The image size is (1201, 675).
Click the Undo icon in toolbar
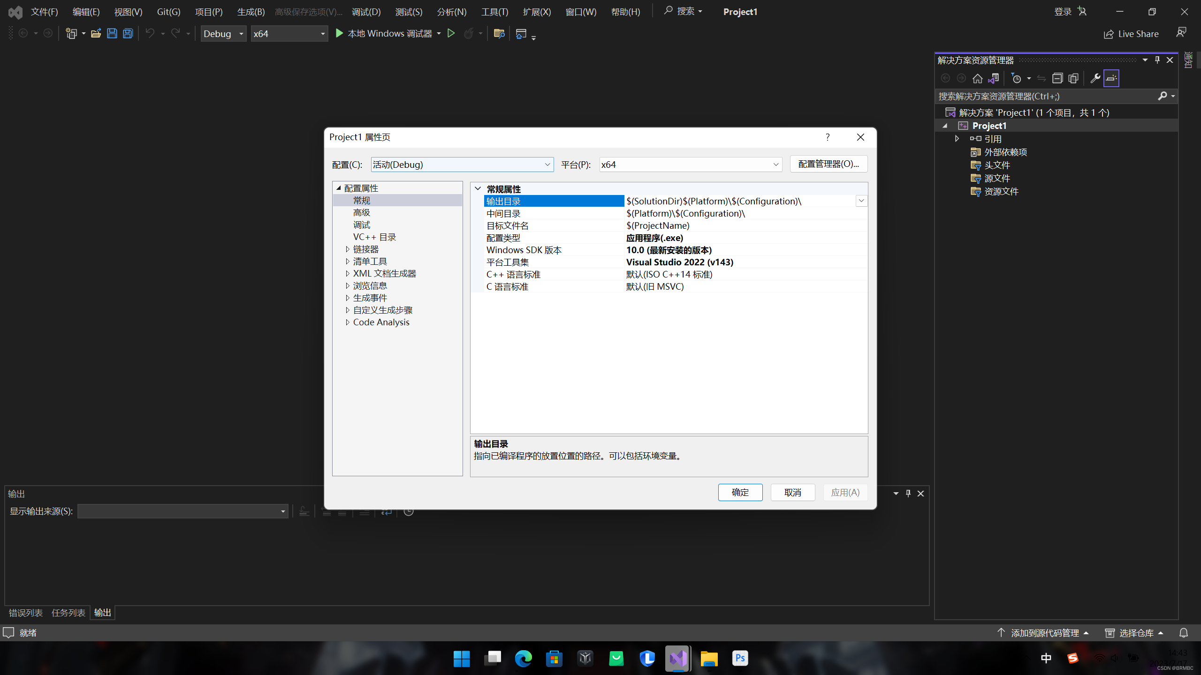pos(150,33)
